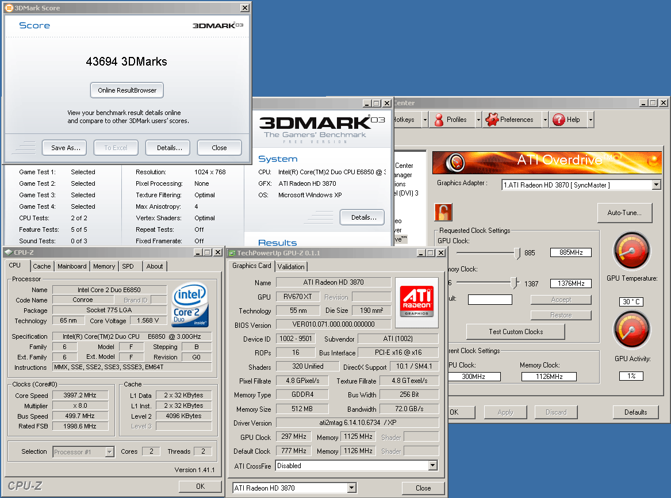Click the OK button in Catalyst Control Center
671x498 pixels.
[460, 412]
